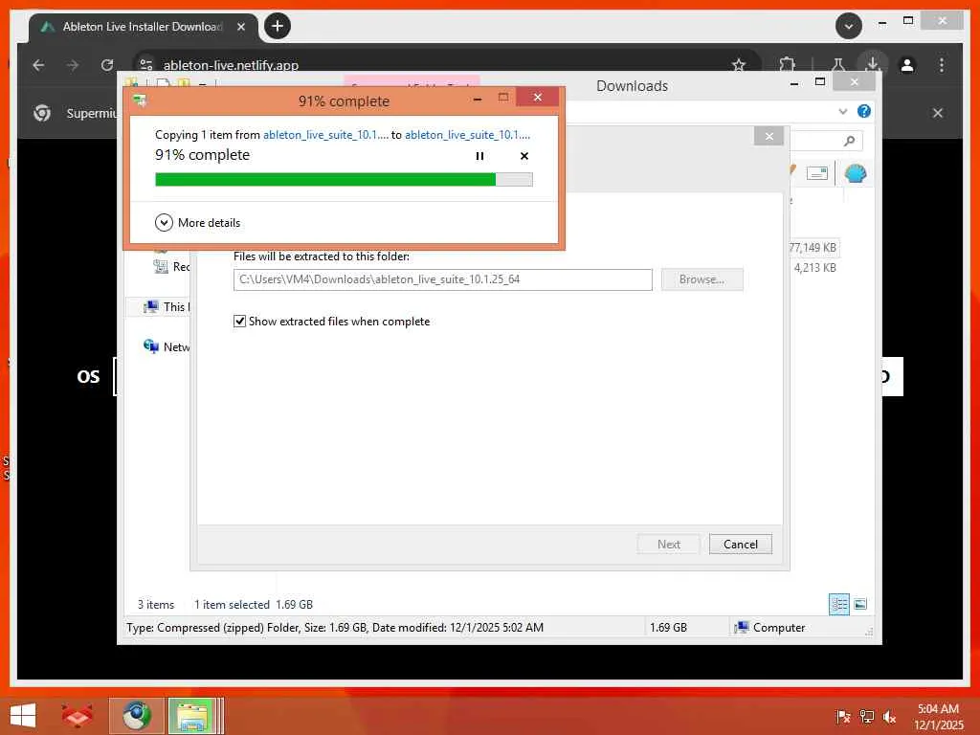Screen dimensions: 980x735
Task: Click the Browse button
Action: click(702, 279)
